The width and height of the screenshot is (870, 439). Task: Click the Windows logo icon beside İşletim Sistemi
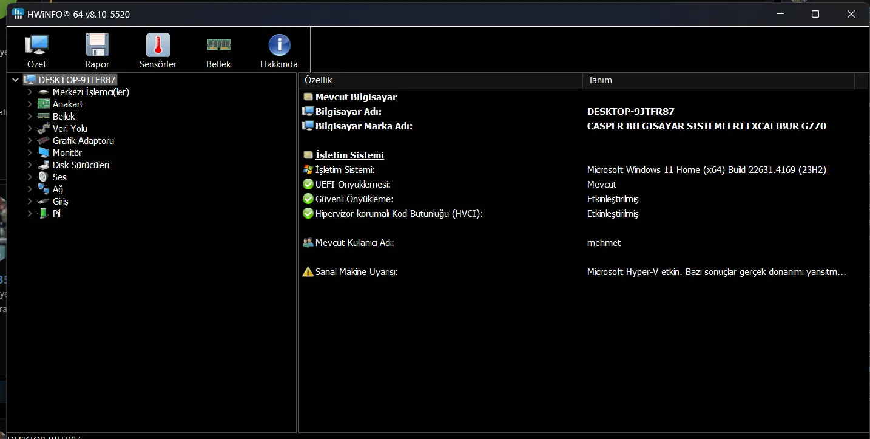[x=308, y=170]
